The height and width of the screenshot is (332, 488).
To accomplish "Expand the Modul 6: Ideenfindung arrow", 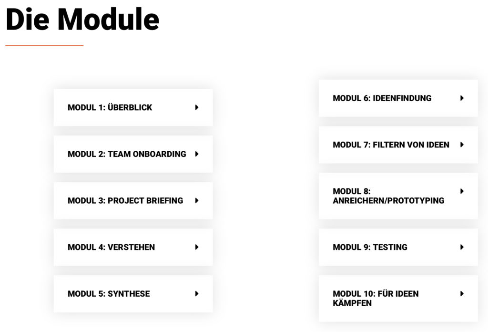I will click(x=462, y=98).
